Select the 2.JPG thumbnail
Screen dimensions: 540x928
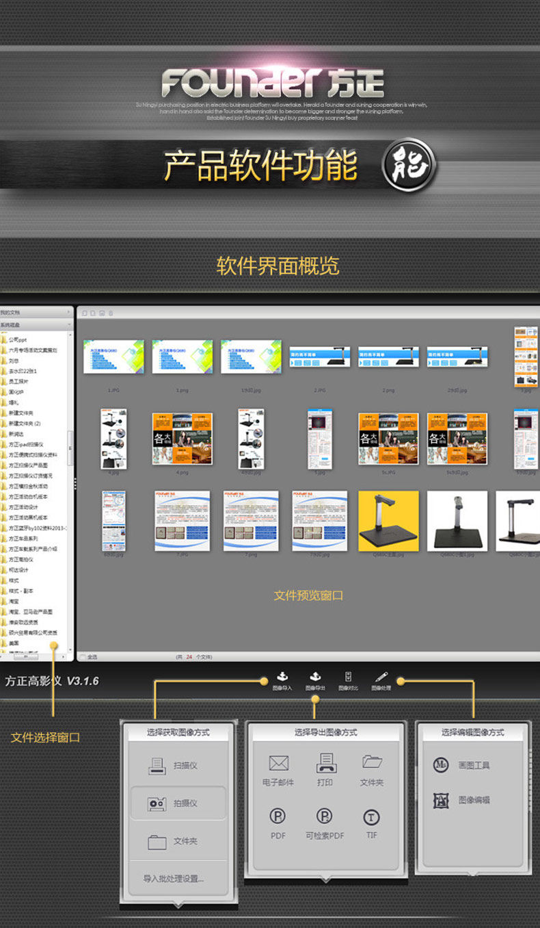tap(320, 357)
